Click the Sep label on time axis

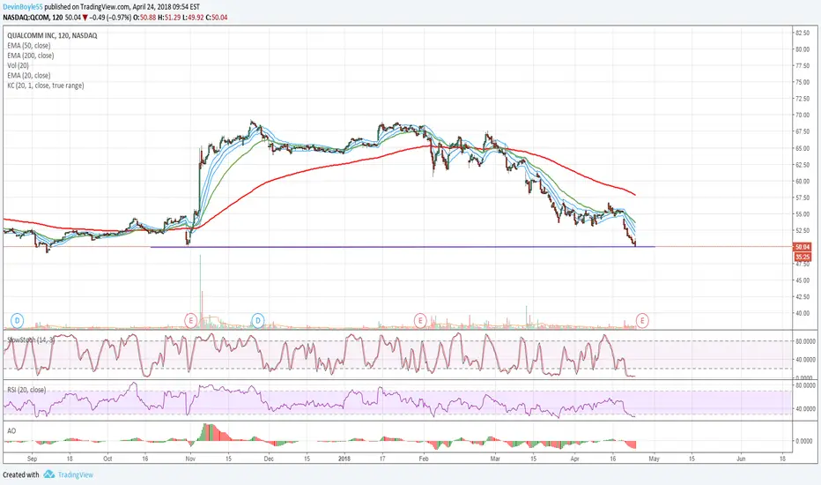[x=32, y=459]
